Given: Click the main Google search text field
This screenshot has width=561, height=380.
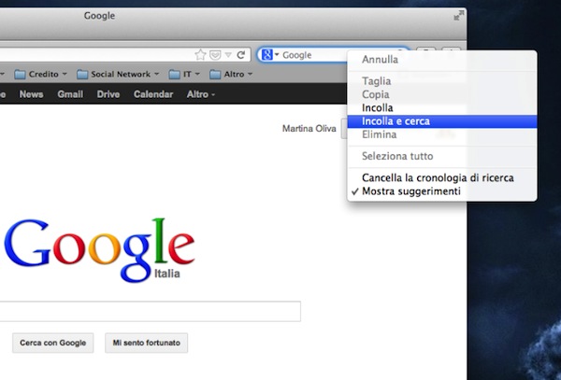Looking at the screenshot, I should coord(151,312).
